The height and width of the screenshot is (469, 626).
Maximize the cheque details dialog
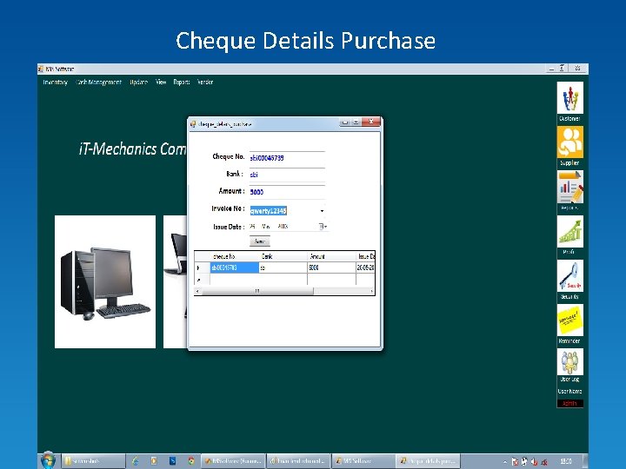point(356,122)
